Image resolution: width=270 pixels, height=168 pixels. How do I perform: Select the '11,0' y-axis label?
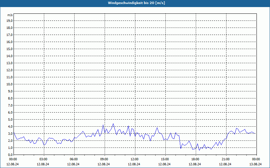[x=9, y=77]
